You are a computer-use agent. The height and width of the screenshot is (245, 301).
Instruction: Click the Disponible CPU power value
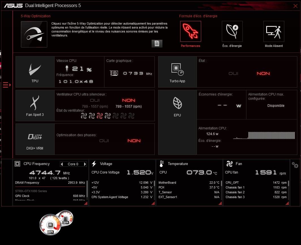point(276,106)
